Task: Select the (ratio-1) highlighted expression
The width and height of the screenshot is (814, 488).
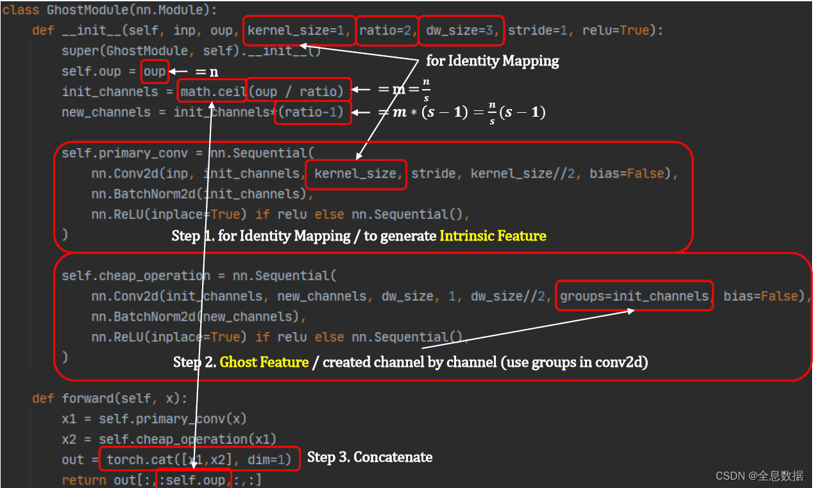Action: click(312, 112)
